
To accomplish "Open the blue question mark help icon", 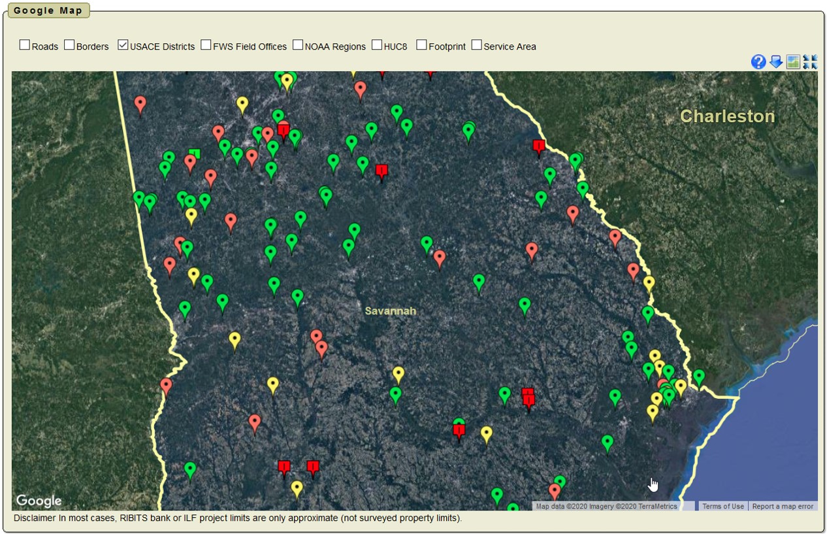I will tap(758, 62).
